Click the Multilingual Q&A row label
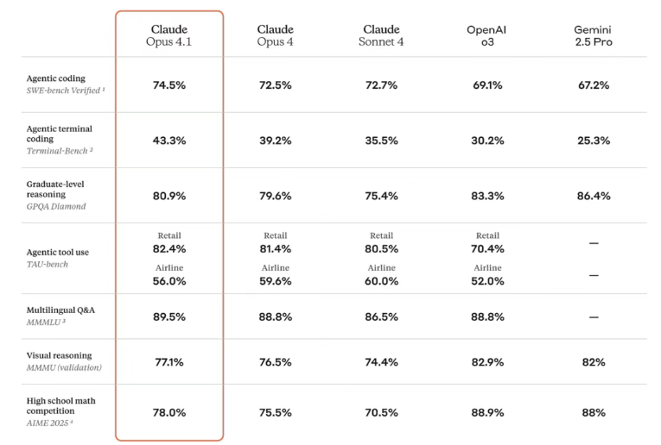 point(60,309)
